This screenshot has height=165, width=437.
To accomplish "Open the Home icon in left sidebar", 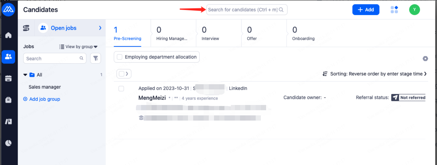I will pos(8,35).
